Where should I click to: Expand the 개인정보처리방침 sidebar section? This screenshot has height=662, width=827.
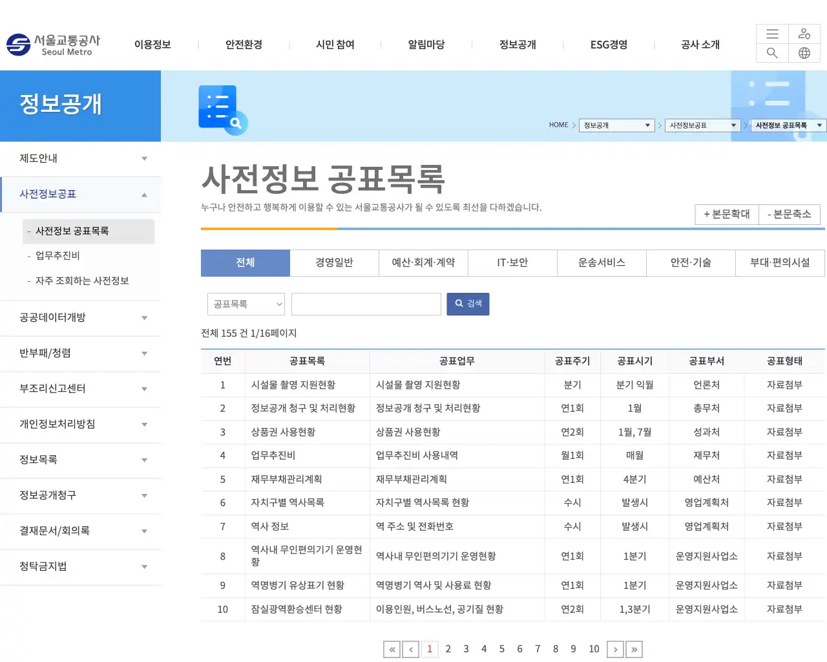[x=80, y=424]
